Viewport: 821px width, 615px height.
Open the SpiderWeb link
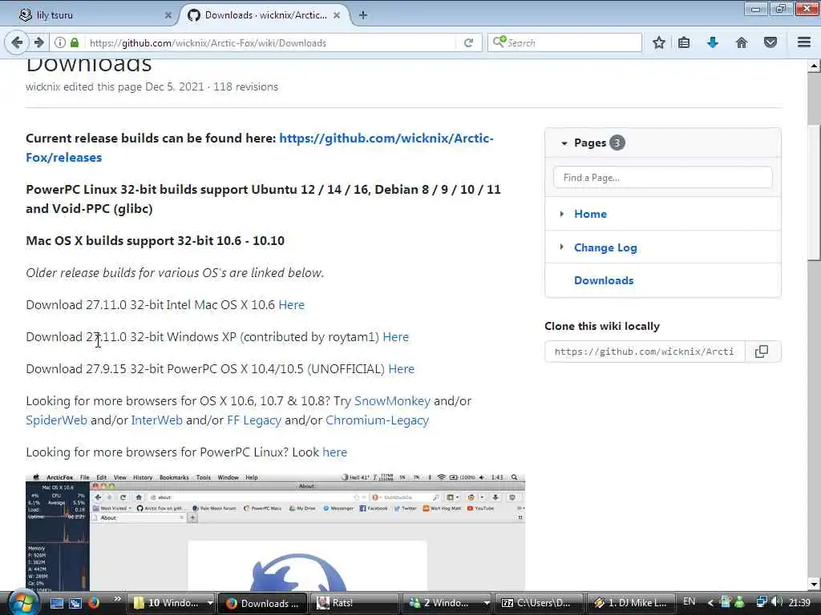coord(57,420)
